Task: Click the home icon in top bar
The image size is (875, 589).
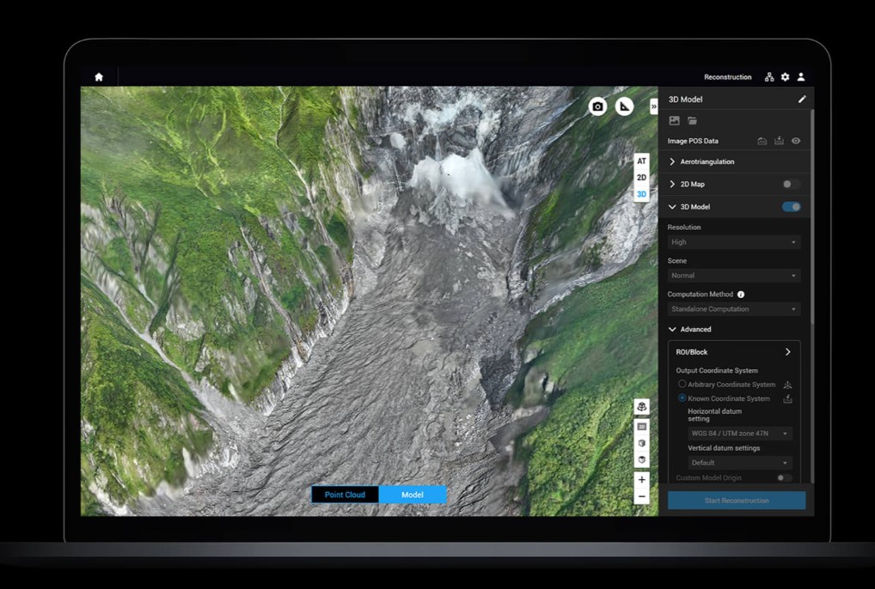Action: coord(99,77)
